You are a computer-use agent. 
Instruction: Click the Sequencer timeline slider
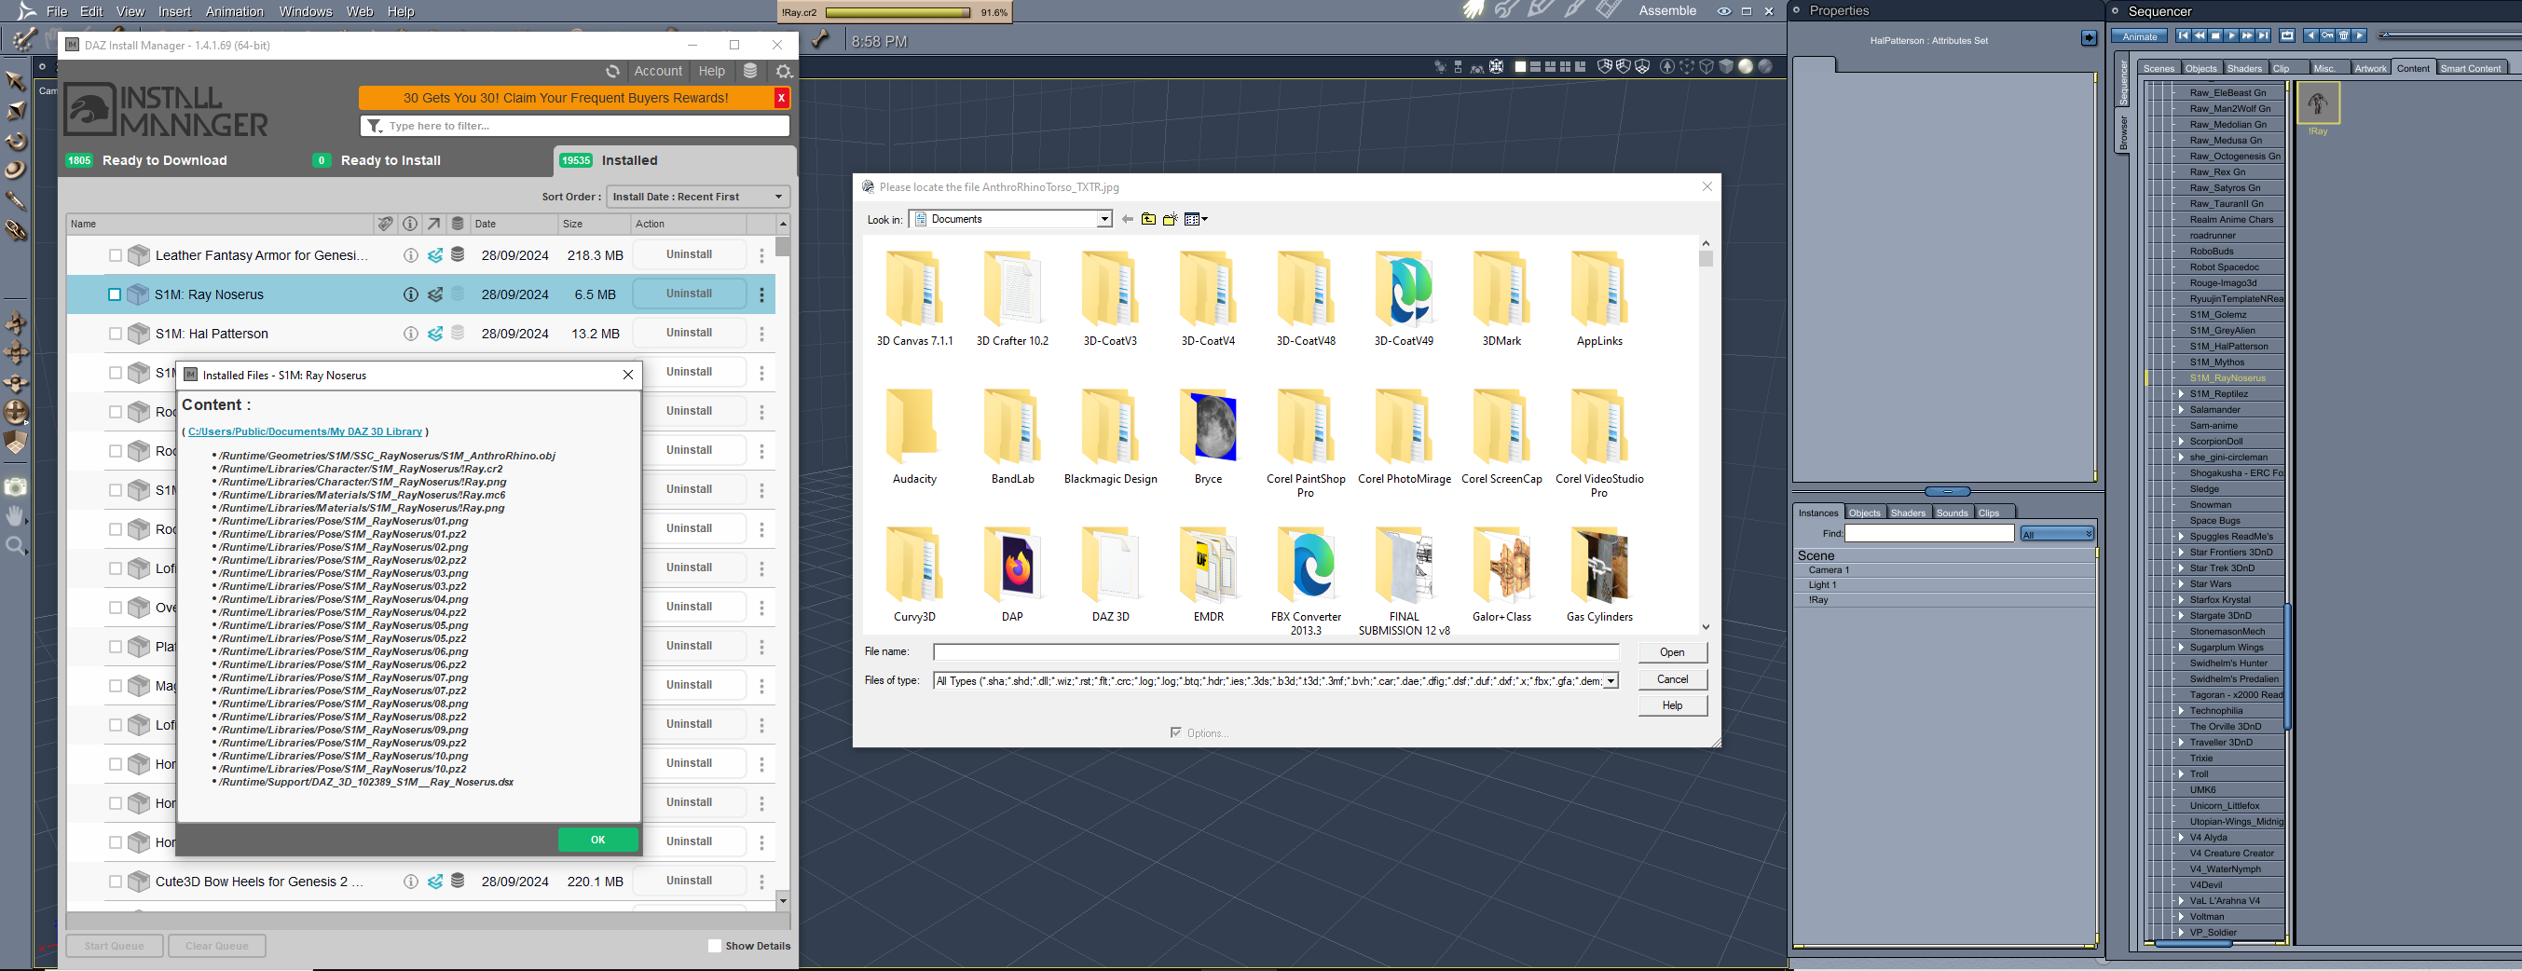coord(2447,36)
